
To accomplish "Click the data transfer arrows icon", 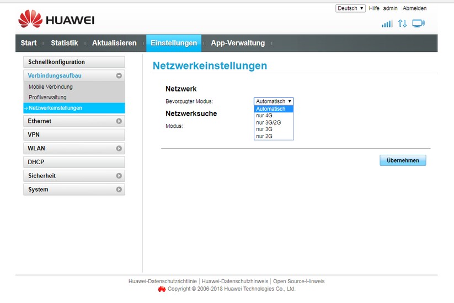I will point(402,24).
